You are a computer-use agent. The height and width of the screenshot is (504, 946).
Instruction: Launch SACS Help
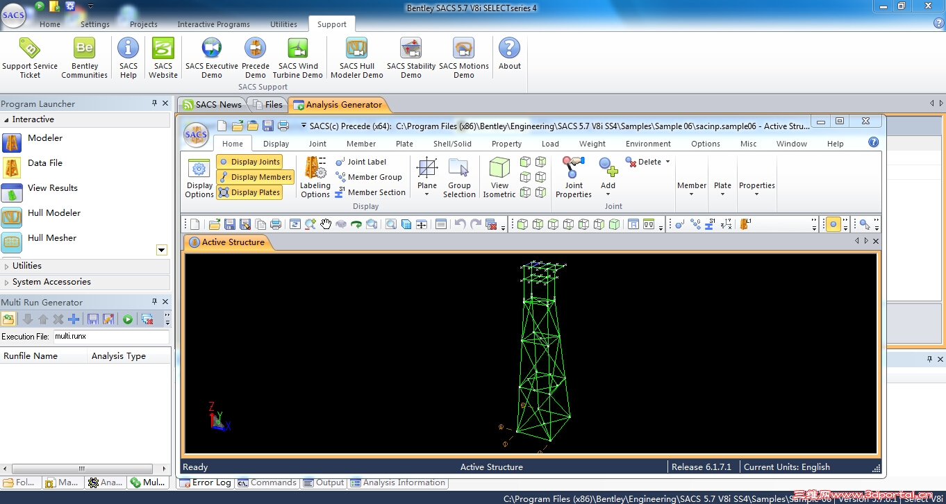(128, 58)
